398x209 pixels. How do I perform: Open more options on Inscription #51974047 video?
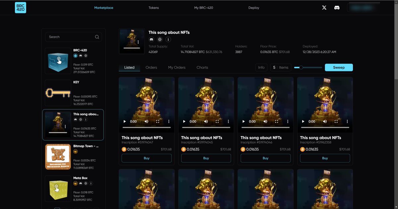click(x=169, y=122)
